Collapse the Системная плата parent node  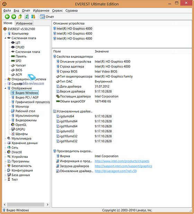5,38
